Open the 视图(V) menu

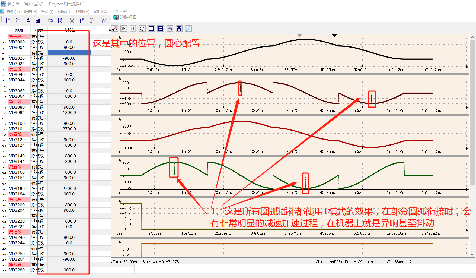82,11
